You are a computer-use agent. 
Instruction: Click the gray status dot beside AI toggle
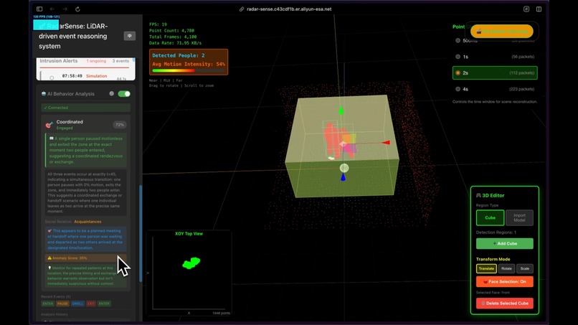tap(112, 94)
